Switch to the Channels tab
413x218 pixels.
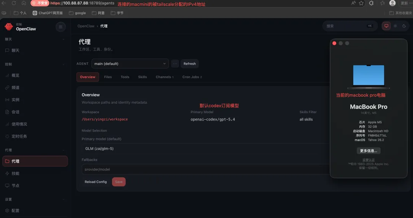click(164, 77)
